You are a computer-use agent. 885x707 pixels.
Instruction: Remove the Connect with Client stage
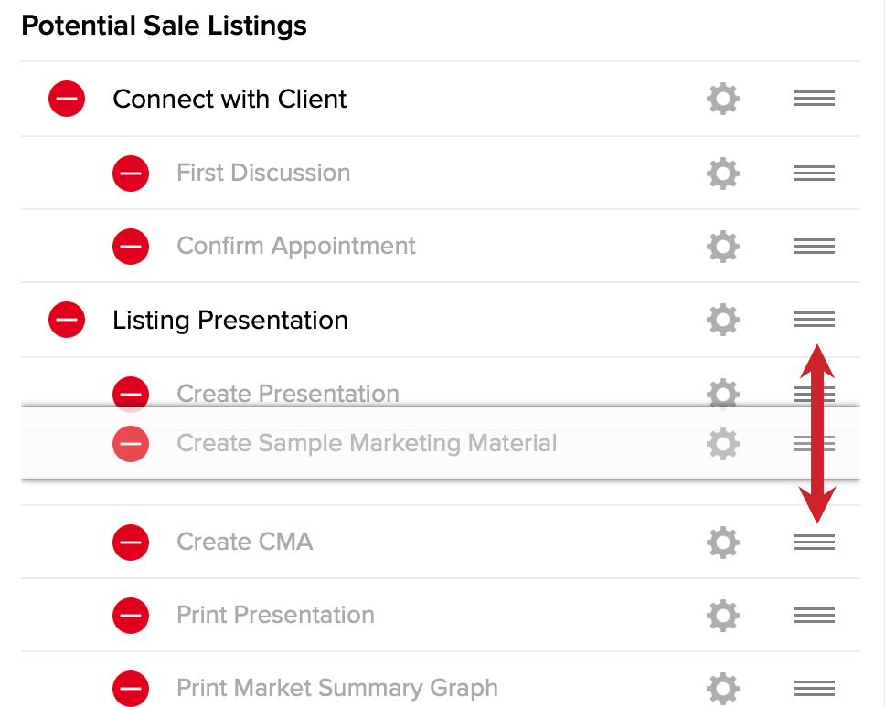(x=67, y=99)
